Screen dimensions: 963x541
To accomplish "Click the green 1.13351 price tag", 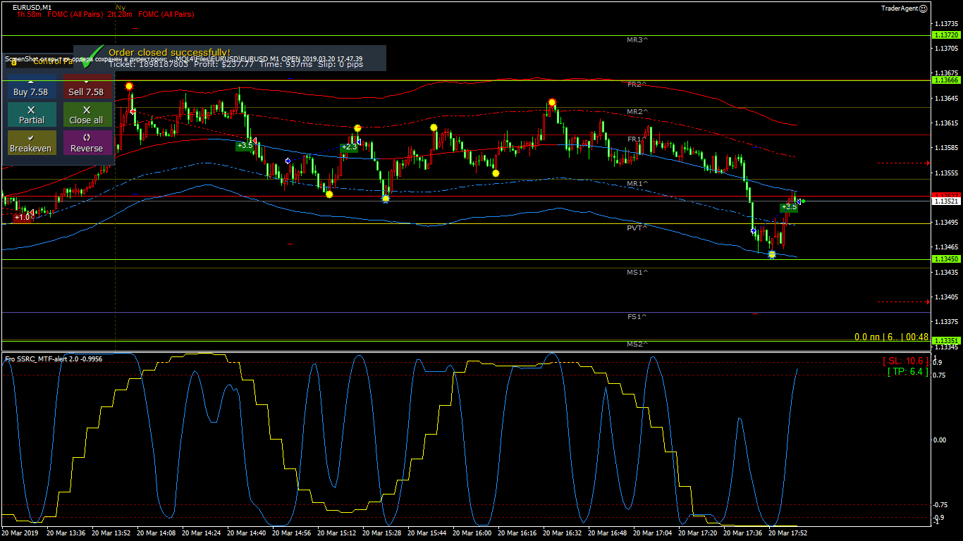I will [x=945, y=340].
